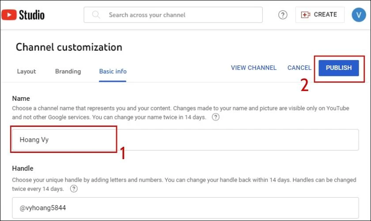Switch to the Layout tab

26,71
